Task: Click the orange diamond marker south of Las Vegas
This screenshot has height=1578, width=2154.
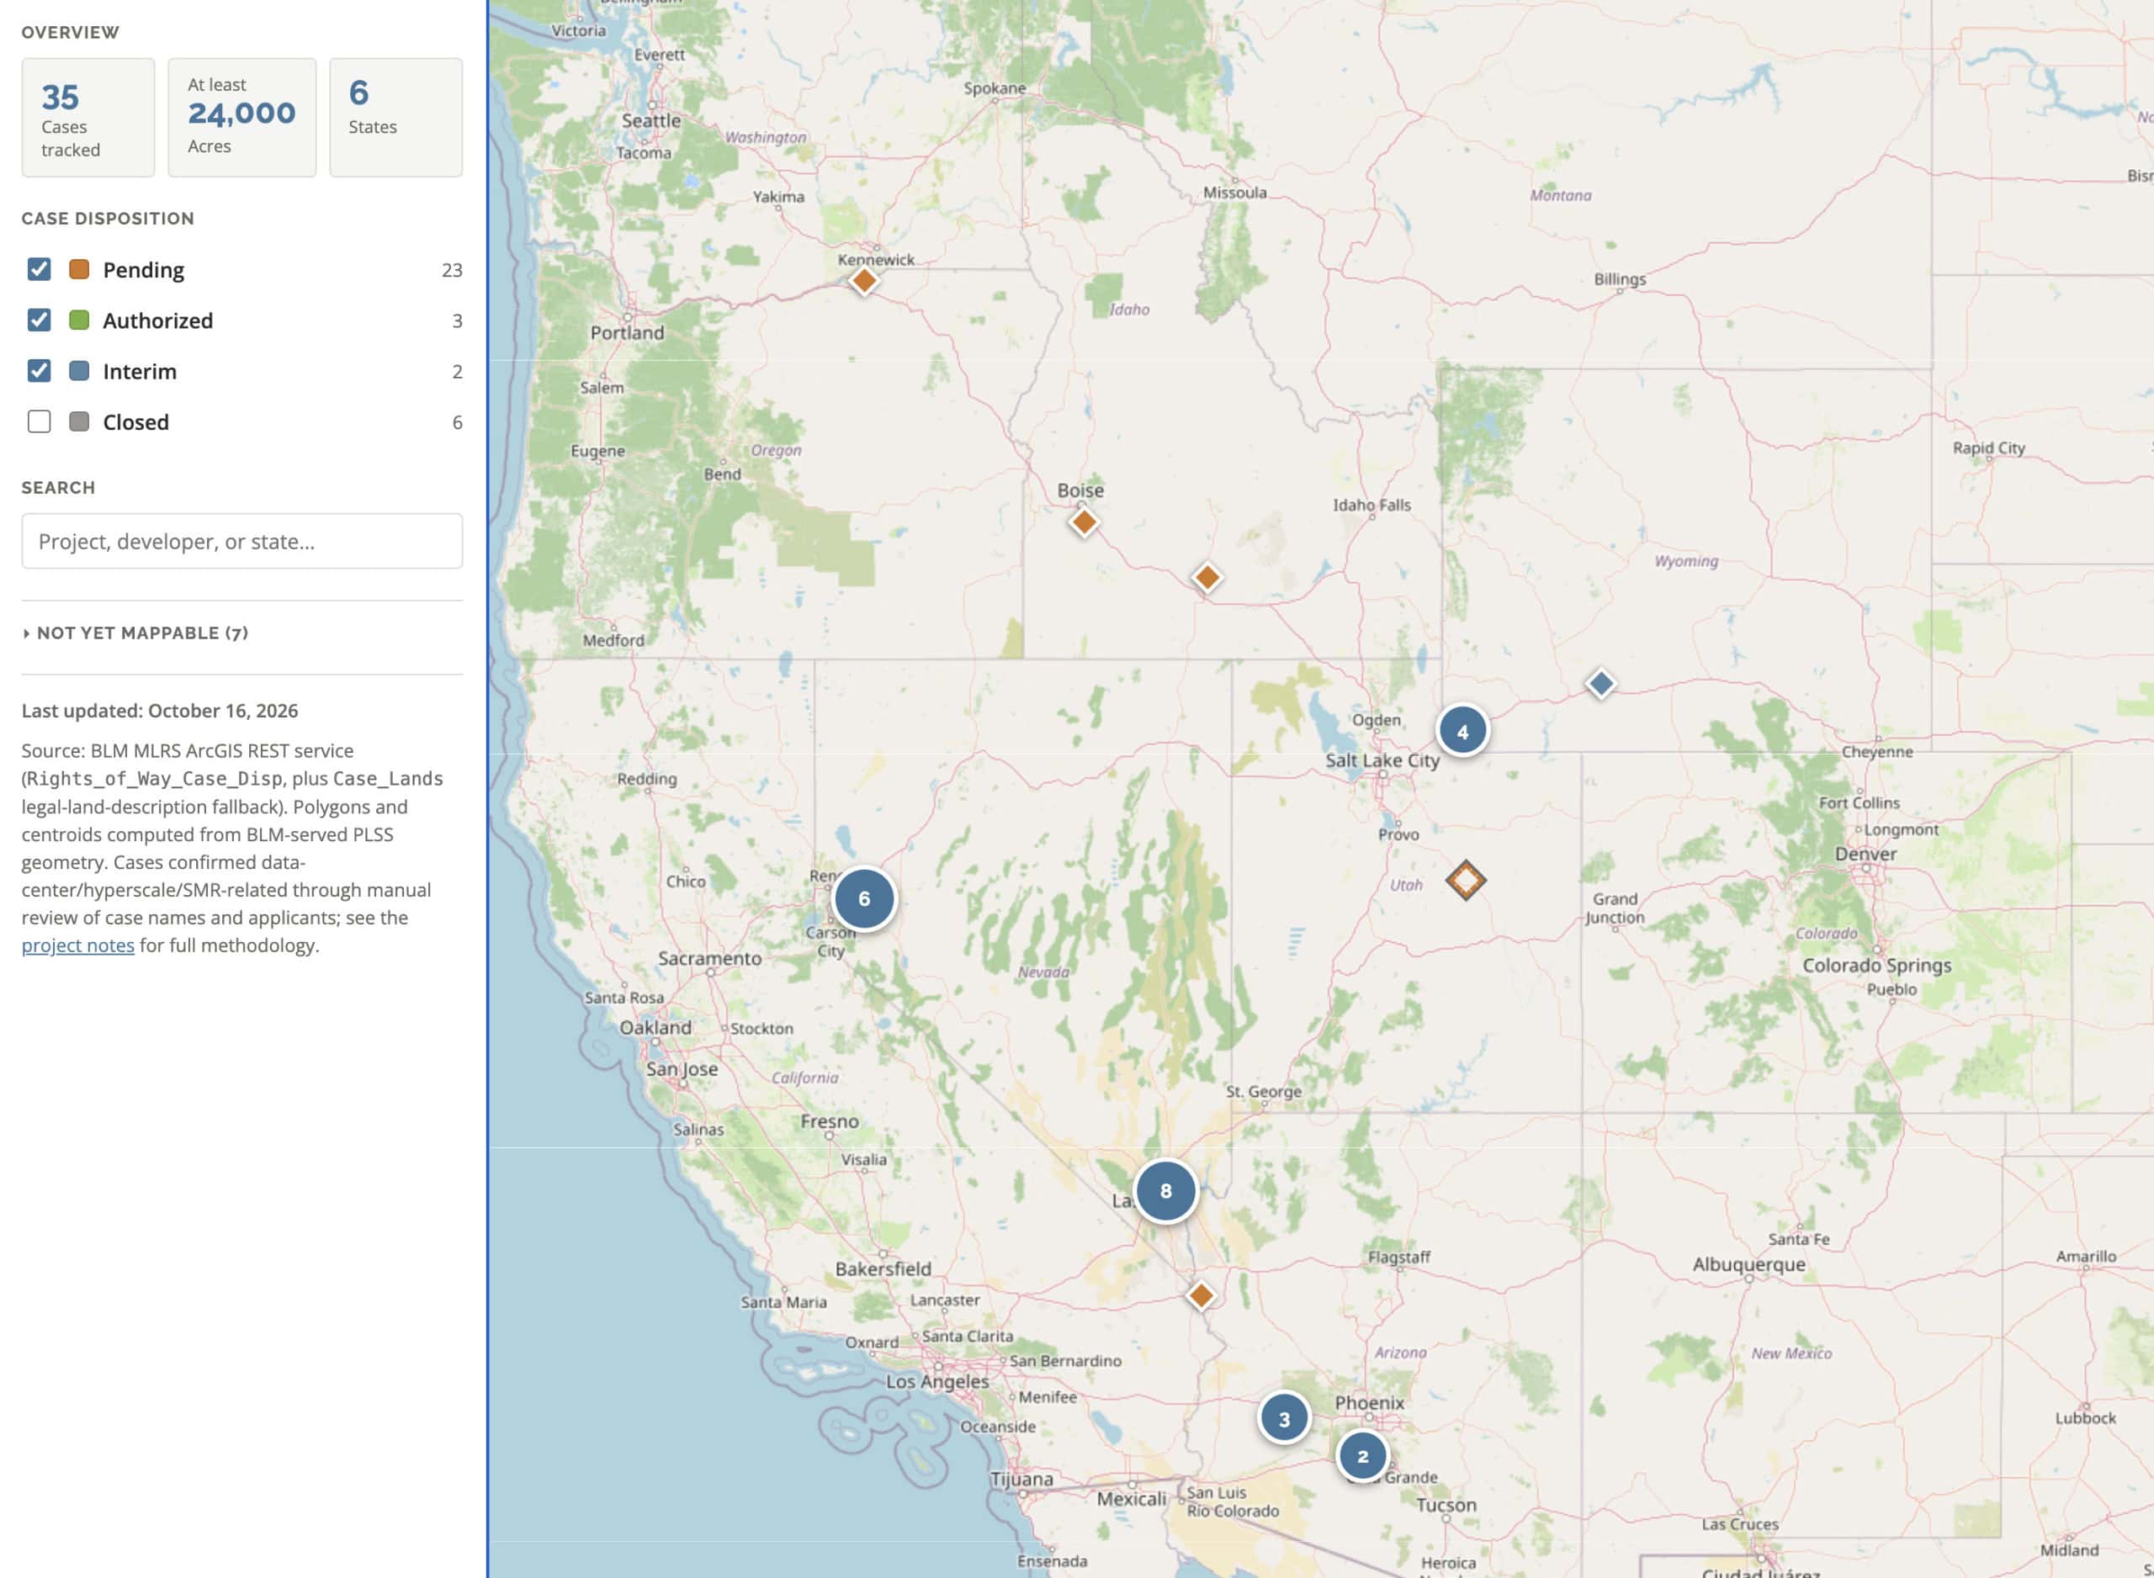Action: click(x=1201, y=1295)
